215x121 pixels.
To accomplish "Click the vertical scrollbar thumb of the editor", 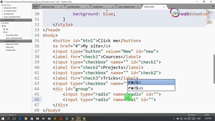I will 214,69.
